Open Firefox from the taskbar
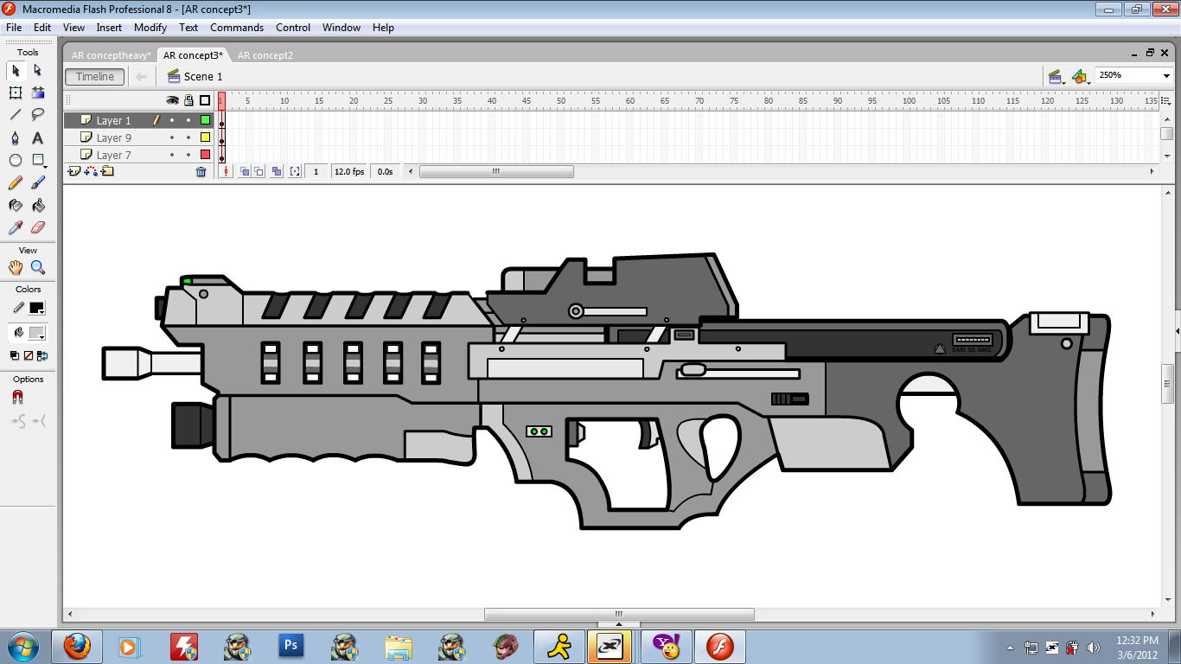1181x664 pixels. point(78,646)
